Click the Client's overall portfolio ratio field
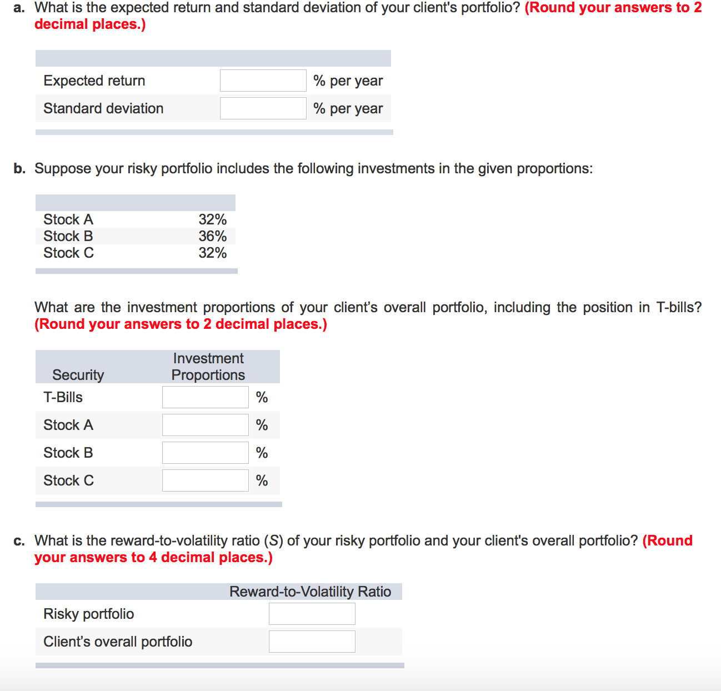 coord(312,641)
